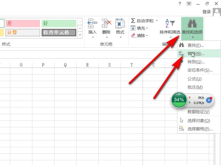This screenshot has height=165, width=221.
Task: Click the Help question mark icon
Action: tap(180, 4)
